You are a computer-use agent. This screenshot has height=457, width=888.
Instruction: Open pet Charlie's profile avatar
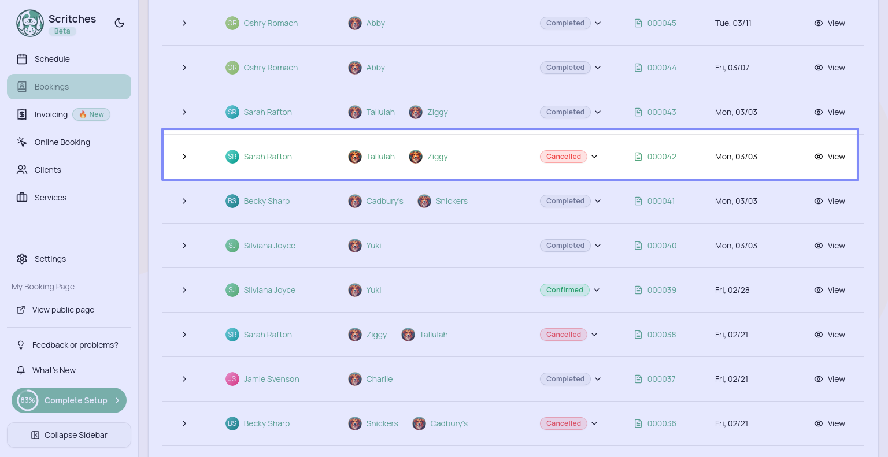pos(355,379)
